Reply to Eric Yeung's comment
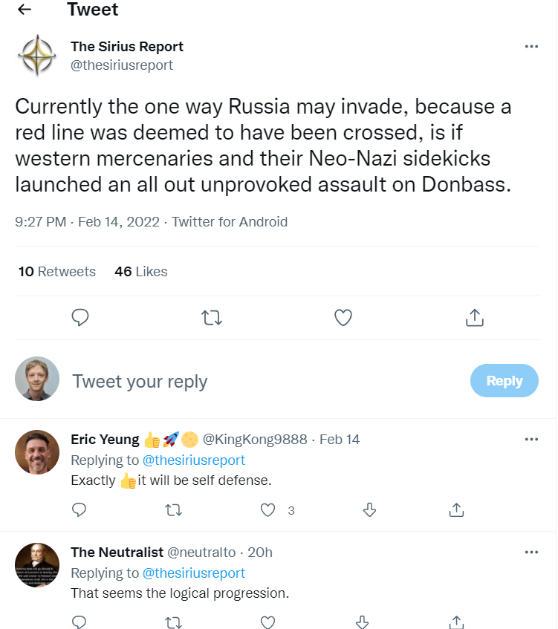 (80, 510)
